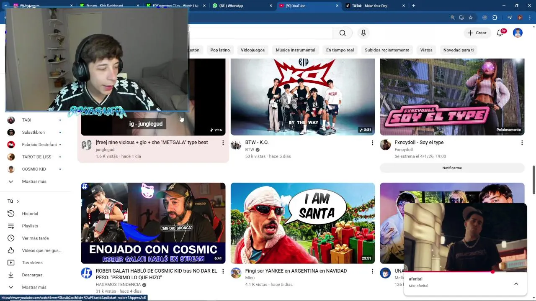Play the BTW - K.O. video thumbnail
The width and height of the screenshot is (536, 301).
[x=303, y=97]
